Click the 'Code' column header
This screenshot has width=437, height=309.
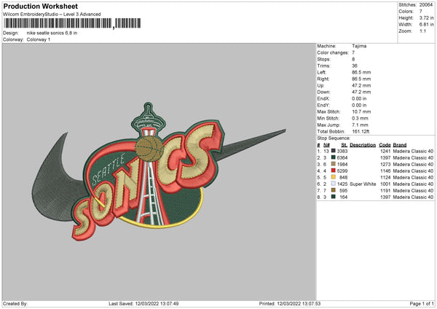coord(385,145)
